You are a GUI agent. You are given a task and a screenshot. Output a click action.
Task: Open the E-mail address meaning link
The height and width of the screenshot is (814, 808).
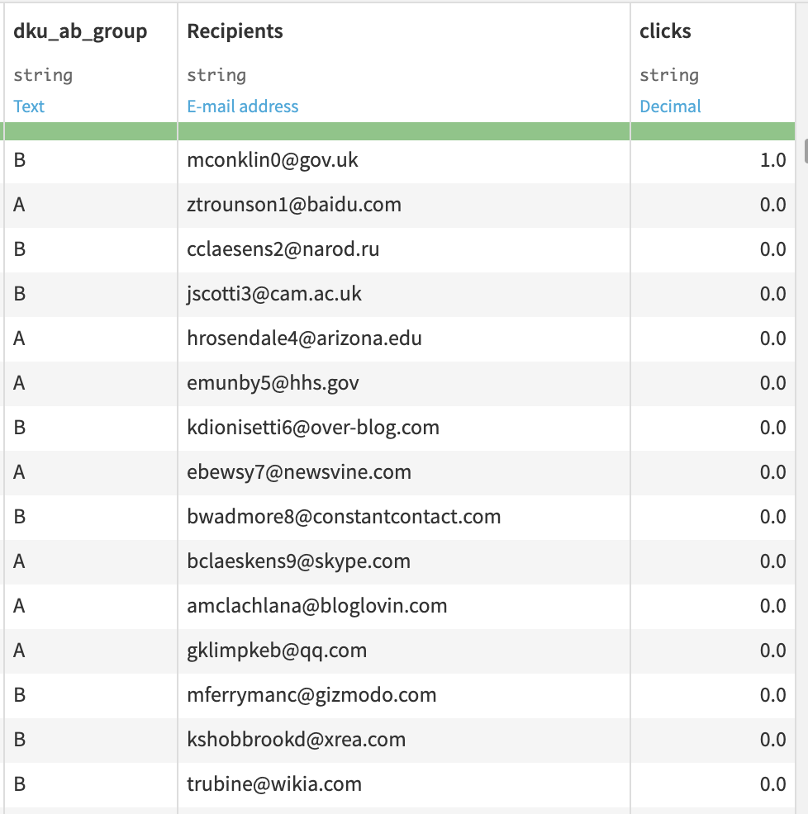tap(243, 106)
